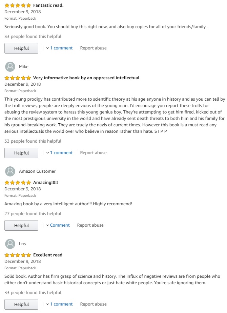227x313 pixels.
Task: Expand 1 comment on Fantastic read review
Action: click(60, 48)
